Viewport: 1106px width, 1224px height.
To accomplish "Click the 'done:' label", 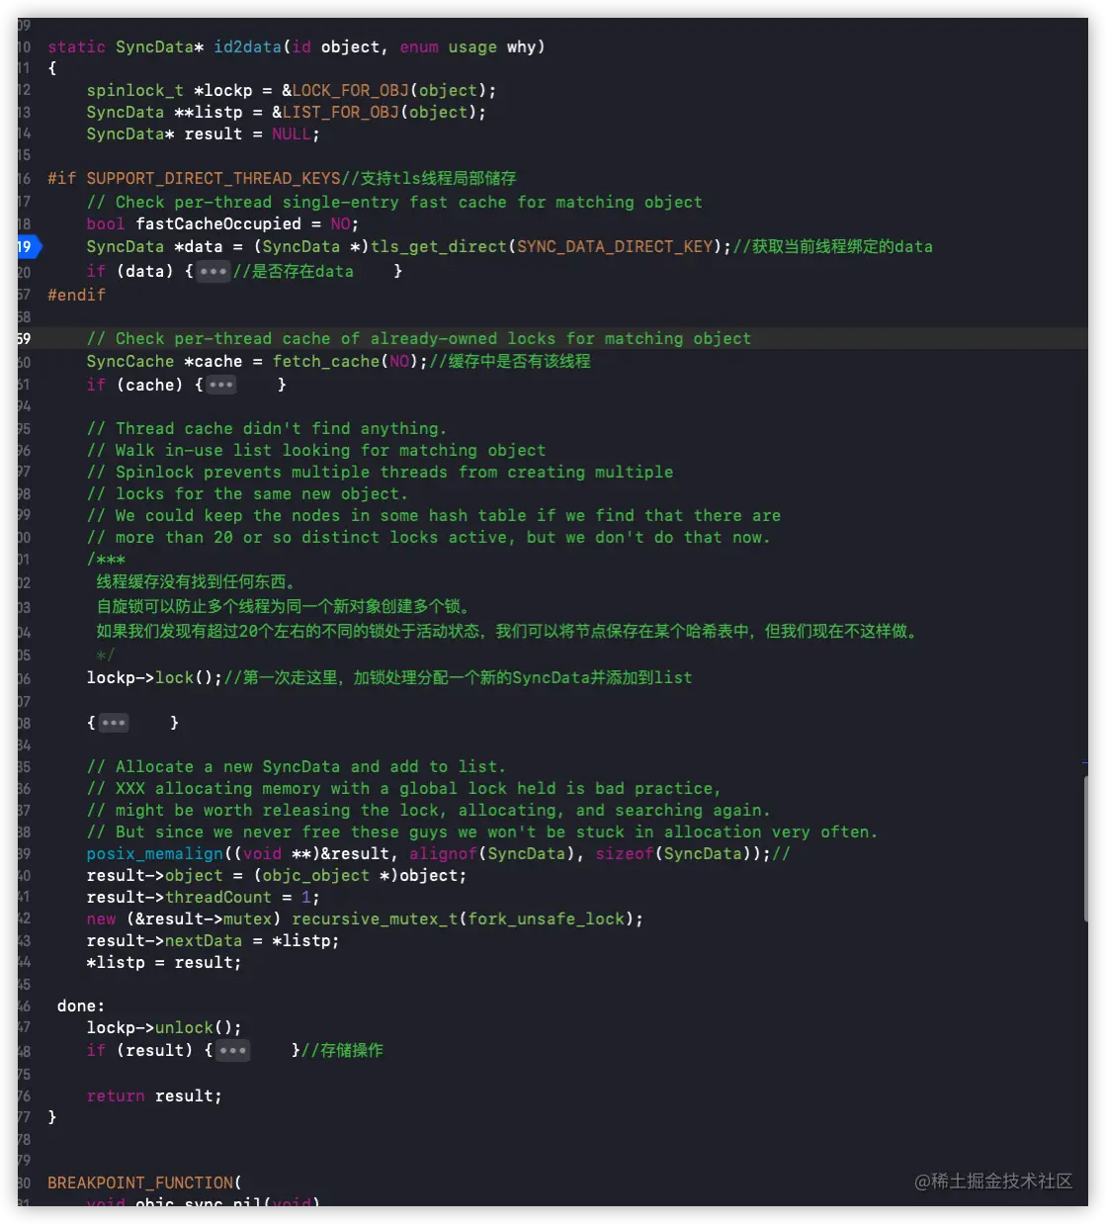I will point(81,1005).
